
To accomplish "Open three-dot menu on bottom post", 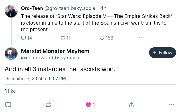I will pos(172,105).
